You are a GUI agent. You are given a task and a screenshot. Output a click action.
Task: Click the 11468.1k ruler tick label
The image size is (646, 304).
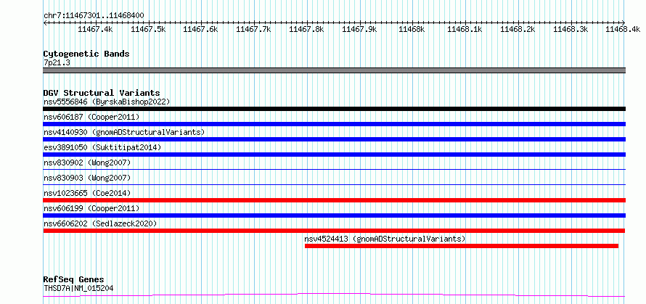point(465,29)
